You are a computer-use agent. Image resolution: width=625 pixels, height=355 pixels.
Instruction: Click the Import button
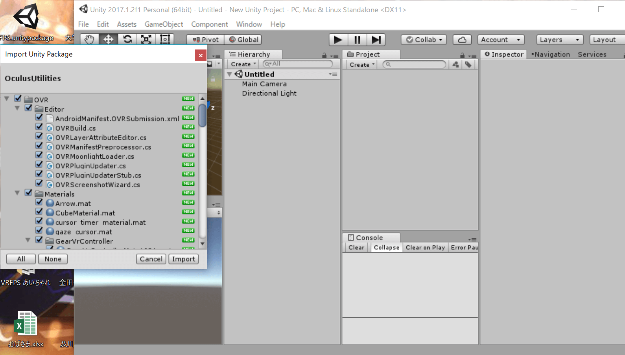click(183, 259)
